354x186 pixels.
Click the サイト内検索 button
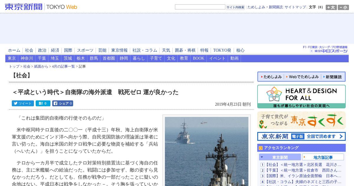(x=235, y=7)
